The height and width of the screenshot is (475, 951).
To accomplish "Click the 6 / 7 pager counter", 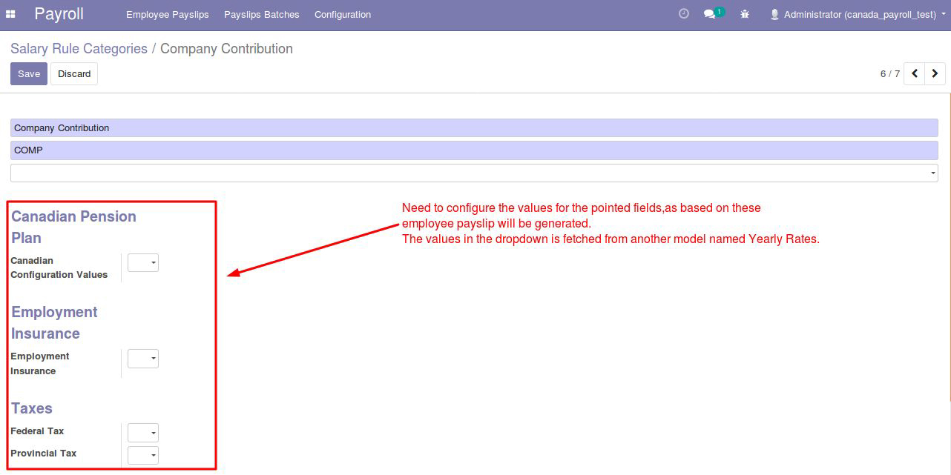I will (x=890, y=73).
